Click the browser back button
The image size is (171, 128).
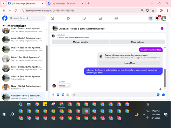pos(4,11)
